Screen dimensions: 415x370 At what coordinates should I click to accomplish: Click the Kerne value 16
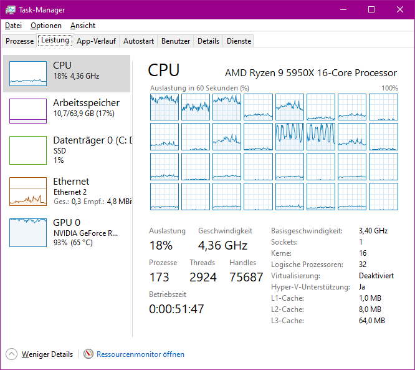click(363, 253)
